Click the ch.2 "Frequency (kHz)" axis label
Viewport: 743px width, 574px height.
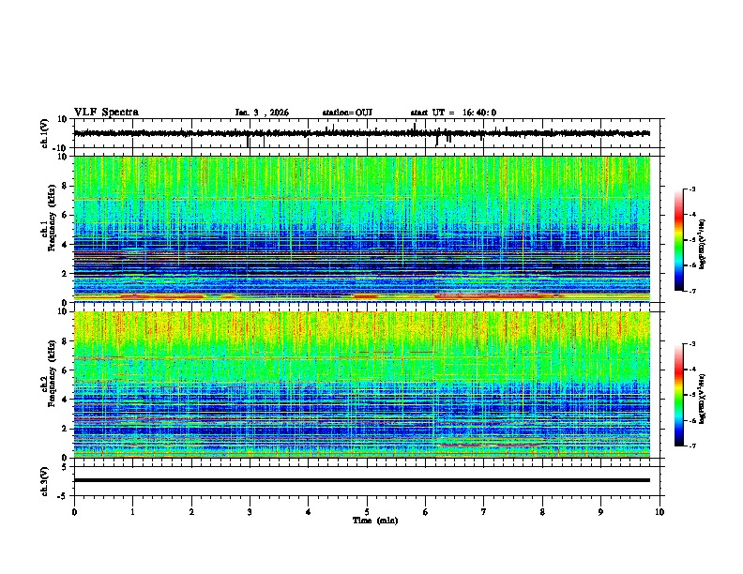(x=52, y=373)
